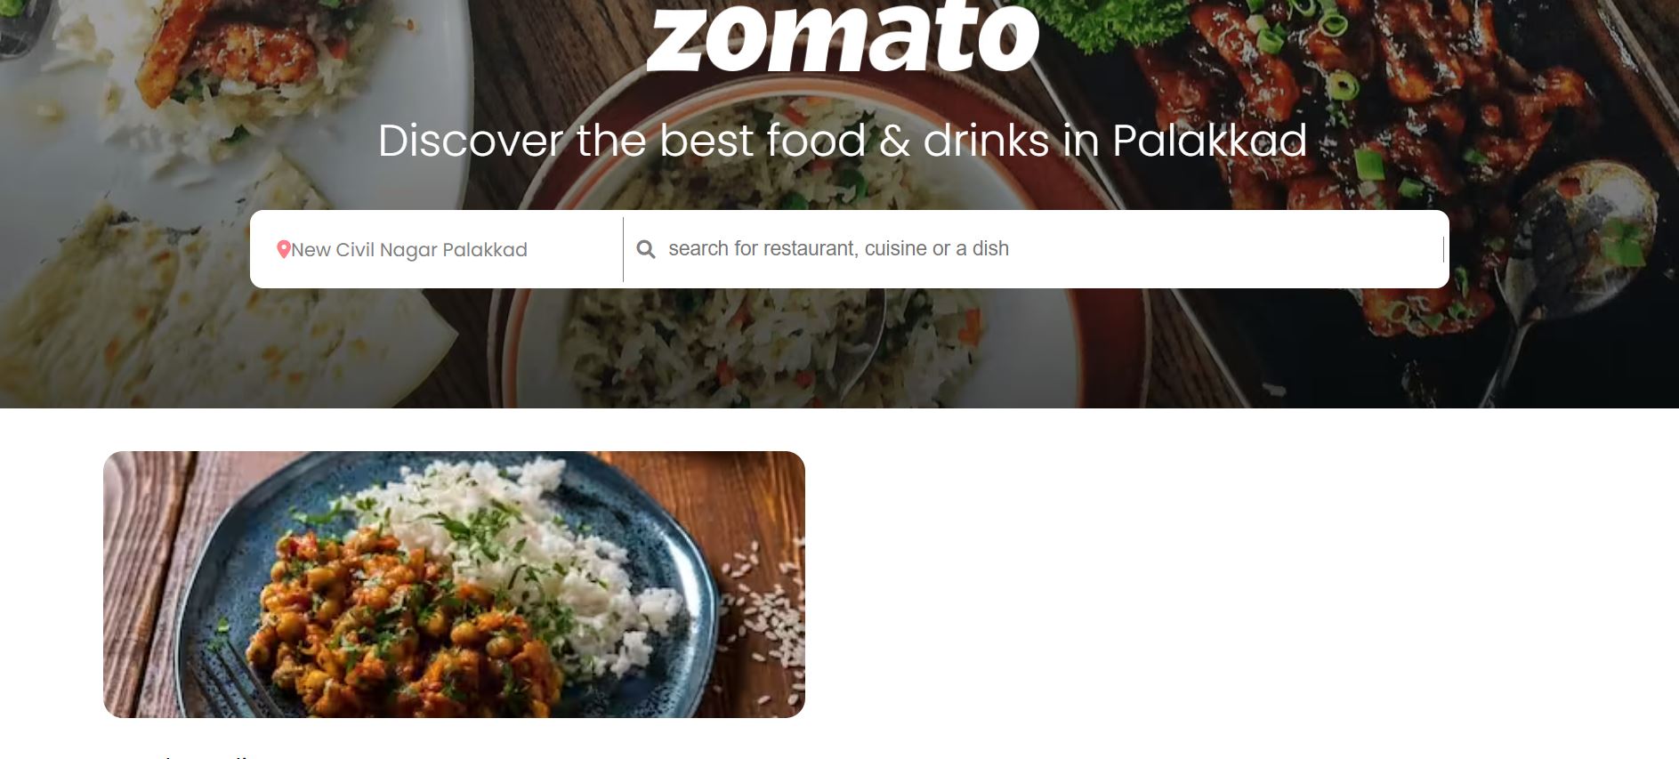
Task: Click the 'search for restaurant' placeholder text
Action: pos(838,248)
